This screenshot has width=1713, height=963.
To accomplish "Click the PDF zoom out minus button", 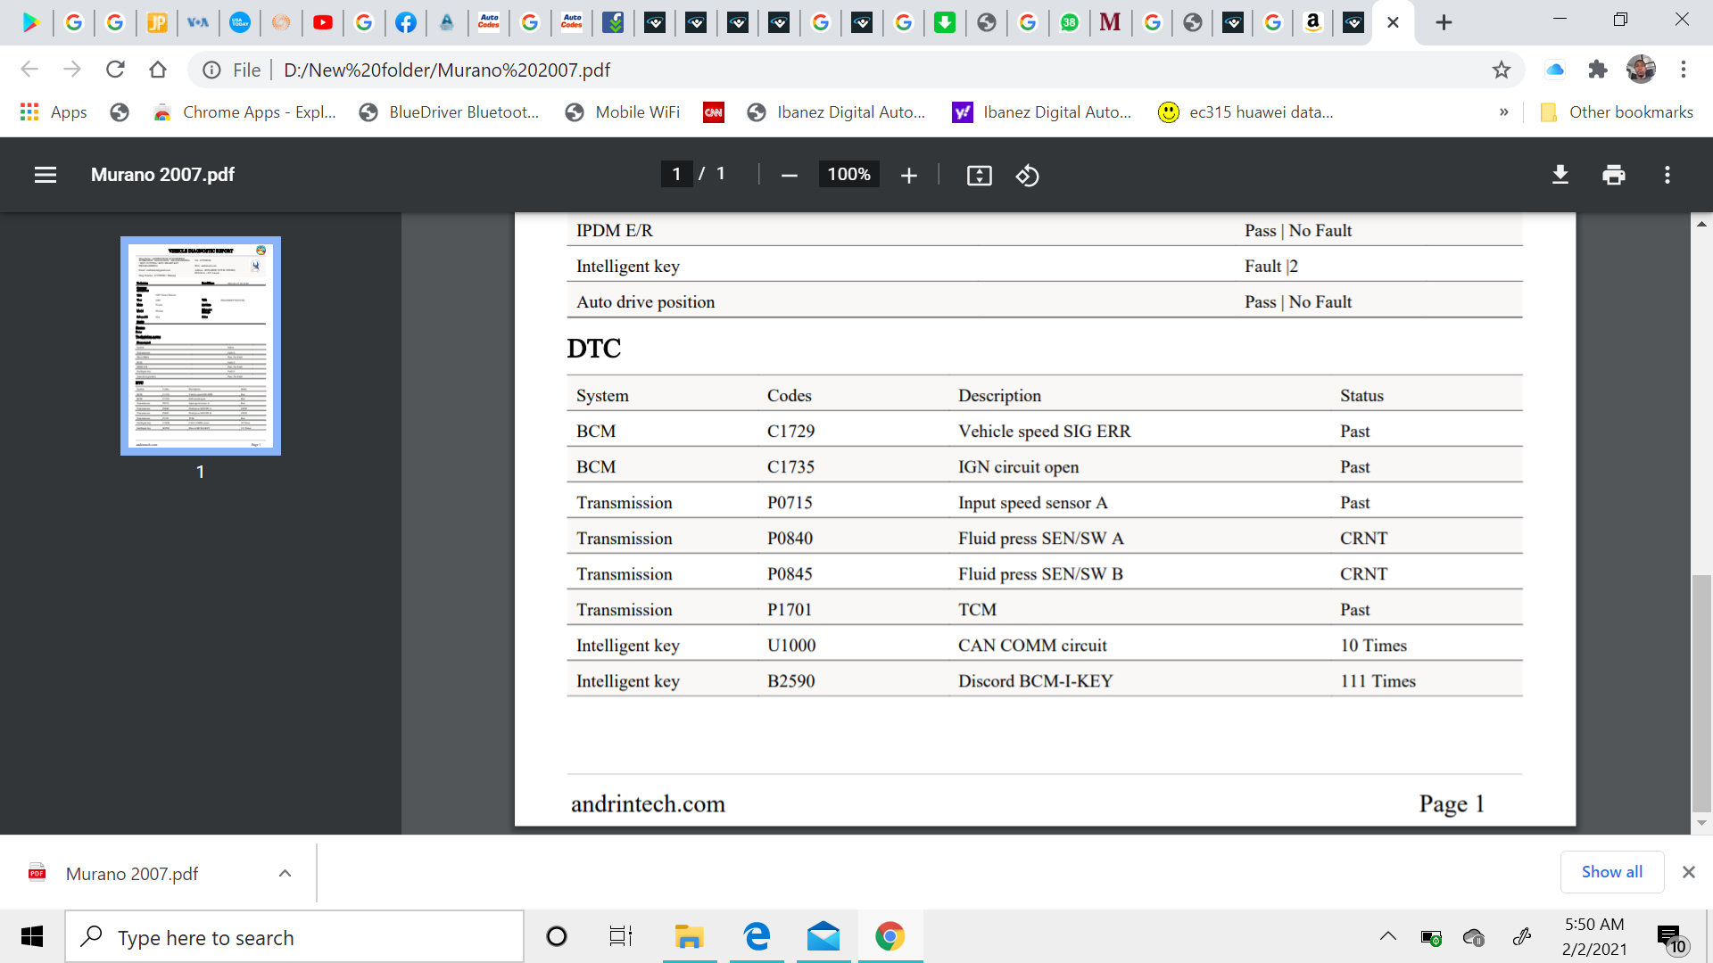I will point(789,176).
